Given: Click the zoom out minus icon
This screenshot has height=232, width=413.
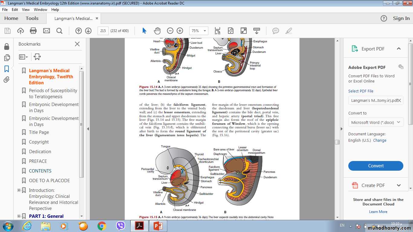Looking at the screenshot, I should click(x=170, y=31).
